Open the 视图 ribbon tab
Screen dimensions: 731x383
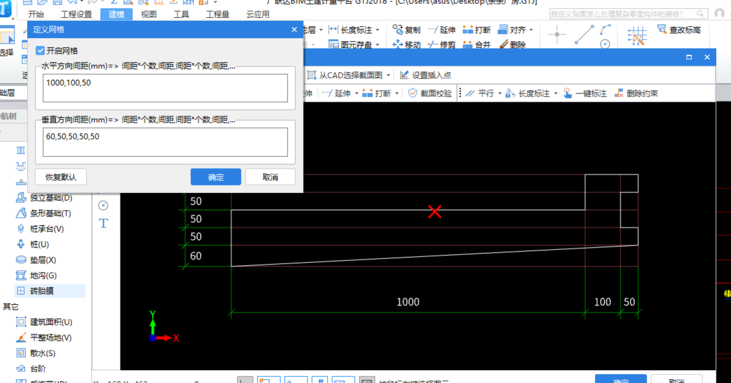pyautogui.click(x=149, y=14)
